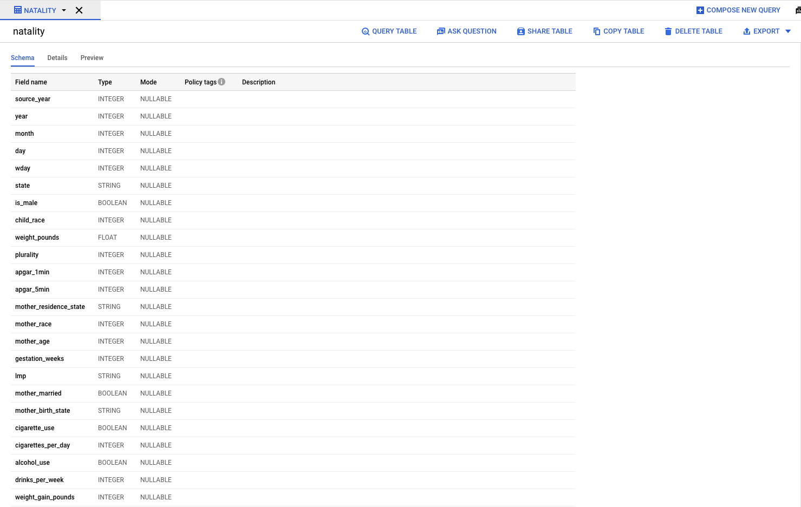This screenshot has height=507, width=801.
Task: Click the Query Table magnifier icon
Action: click(x=366, y=31)
